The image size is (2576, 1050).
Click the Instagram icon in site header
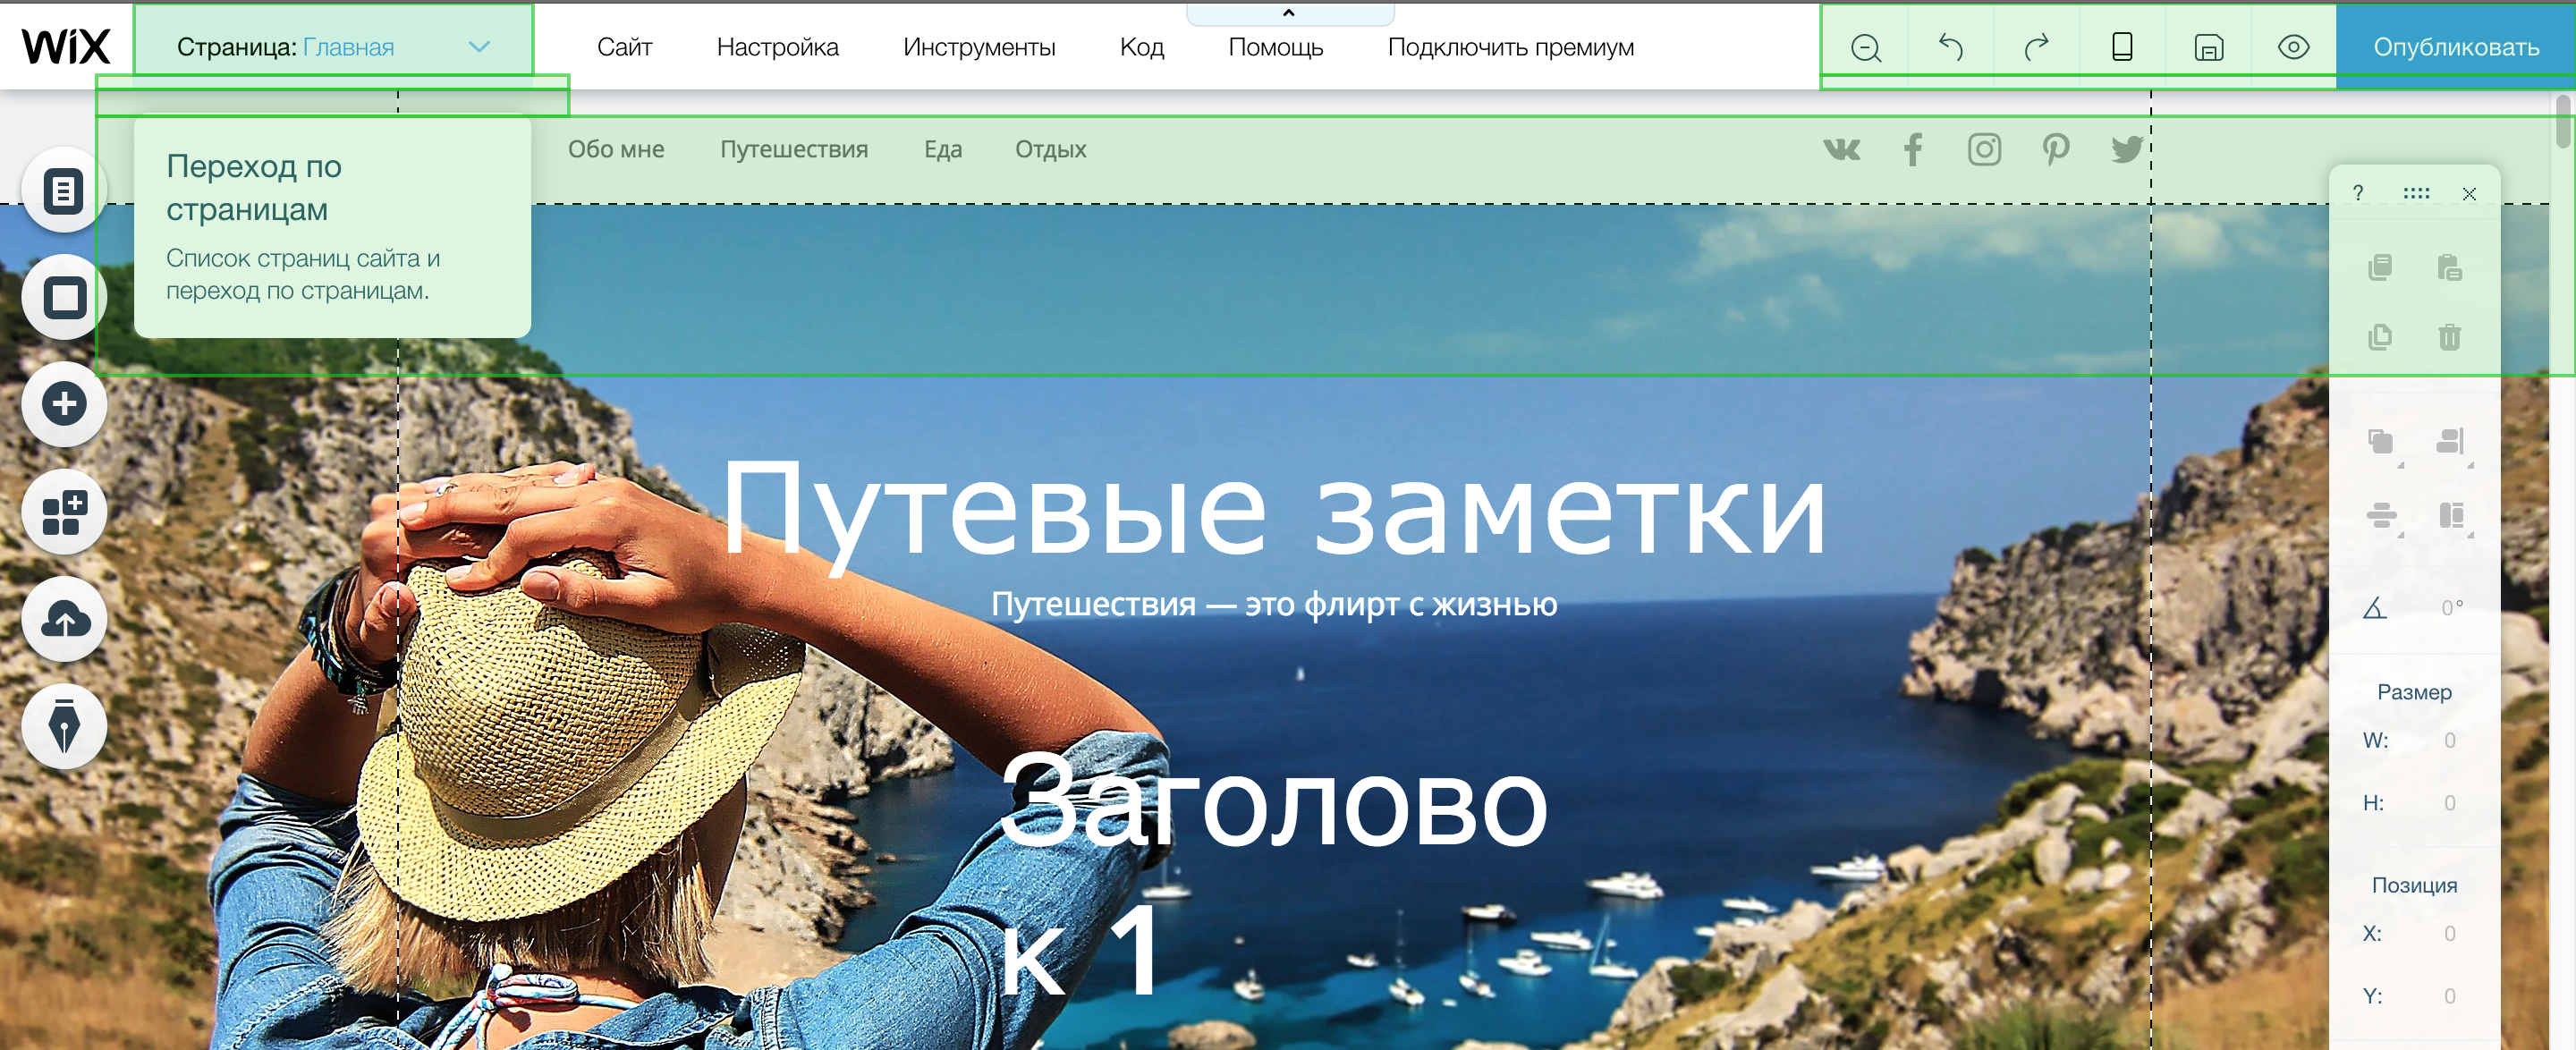tap(1984, 149)
